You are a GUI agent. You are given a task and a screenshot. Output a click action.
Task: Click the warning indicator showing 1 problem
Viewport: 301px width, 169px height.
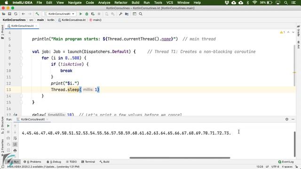click(x=282, y=32)
